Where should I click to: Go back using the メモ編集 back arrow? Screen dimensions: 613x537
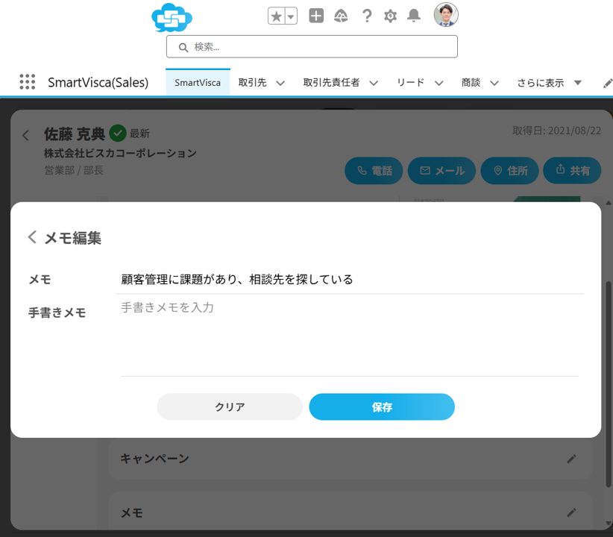(32, 237)
